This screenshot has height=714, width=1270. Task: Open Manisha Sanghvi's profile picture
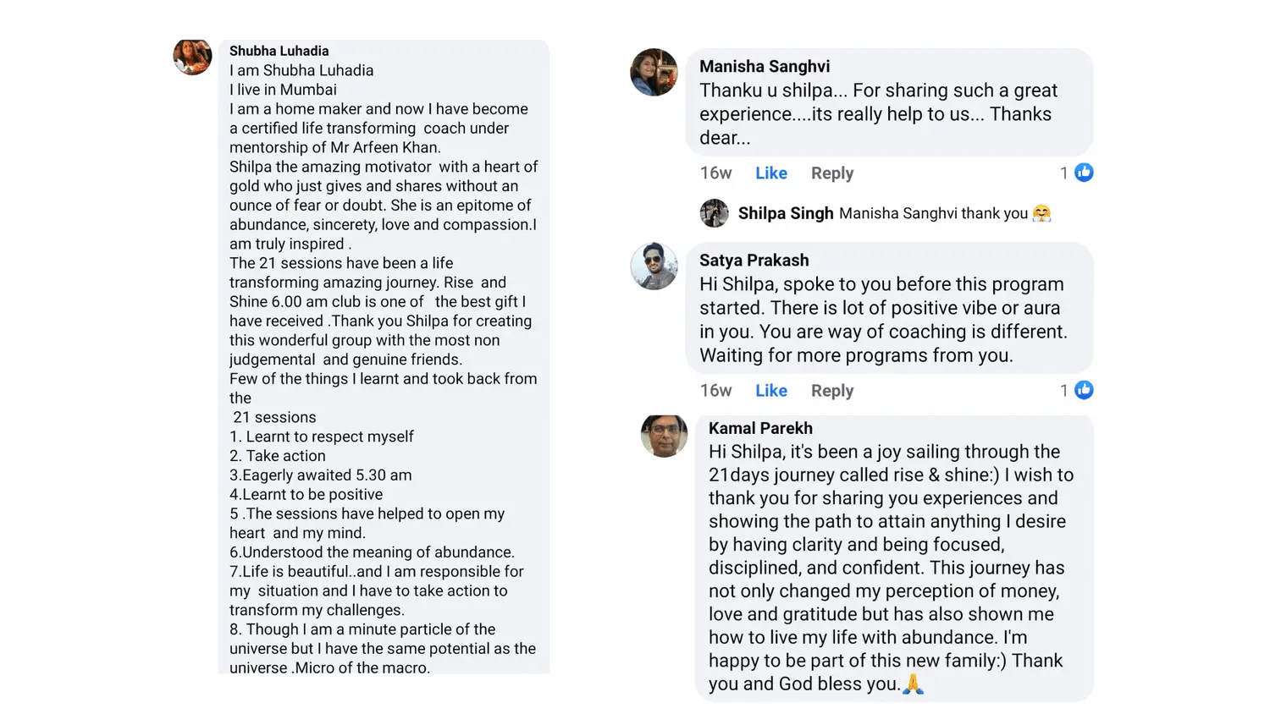tap(654, 72)
